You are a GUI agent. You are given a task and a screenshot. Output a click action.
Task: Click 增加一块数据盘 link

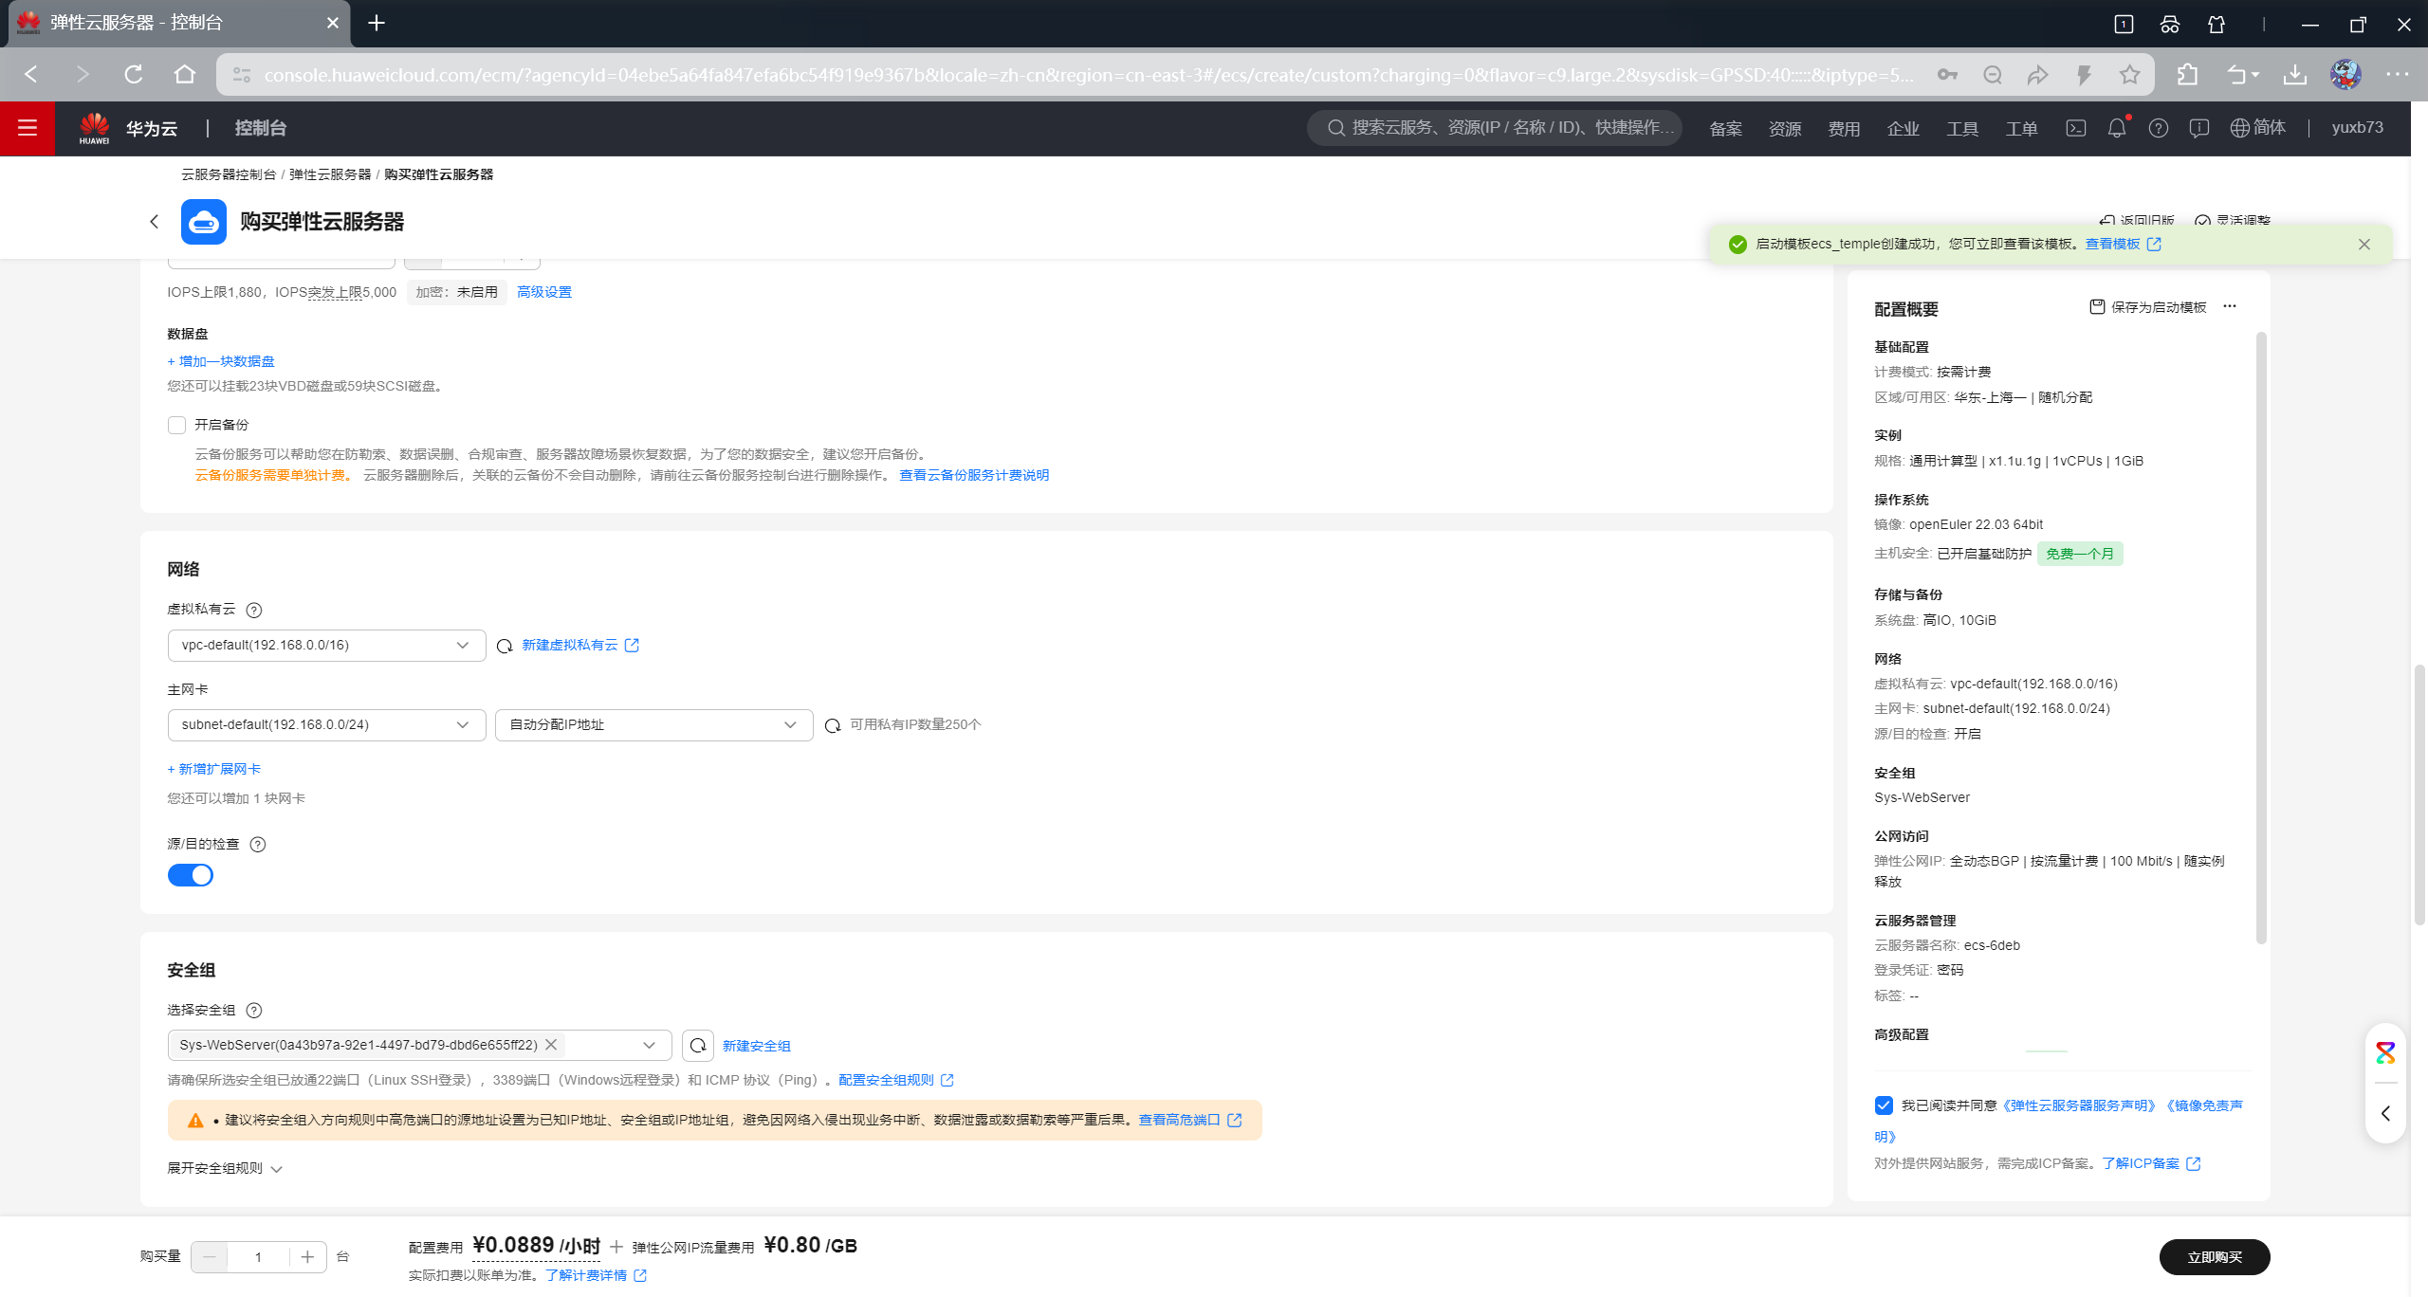[x=221, y=361]
